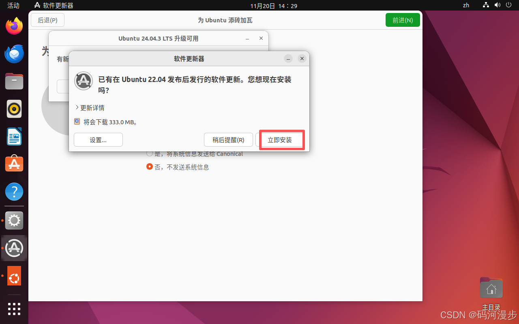Open the Files manager in dock
The height and width of the screenshot is (324, 519).
14,81
